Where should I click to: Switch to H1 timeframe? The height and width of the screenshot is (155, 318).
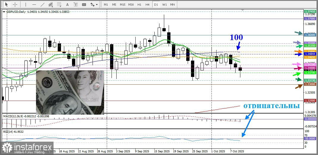click(x=139, y=4)
